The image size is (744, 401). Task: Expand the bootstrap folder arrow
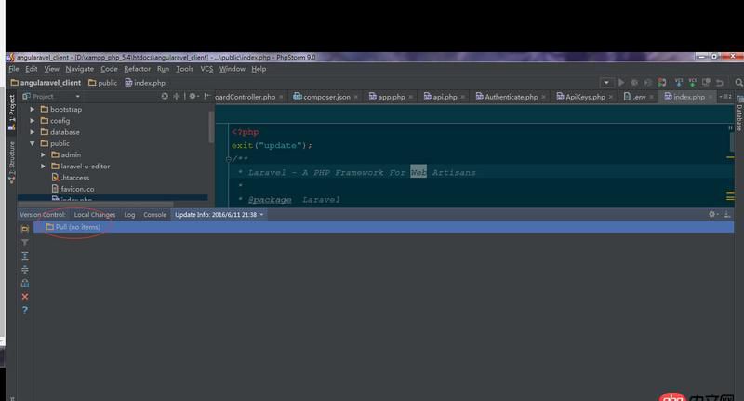point(33,109)
